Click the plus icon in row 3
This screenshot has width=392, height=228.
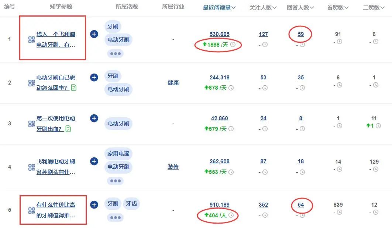click(x=94, y=118)
